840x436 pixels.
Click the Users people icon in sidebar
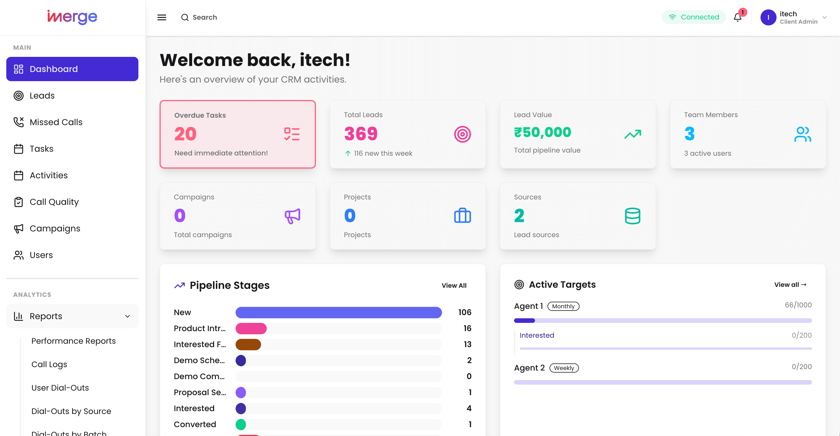(x=19, y=255)
